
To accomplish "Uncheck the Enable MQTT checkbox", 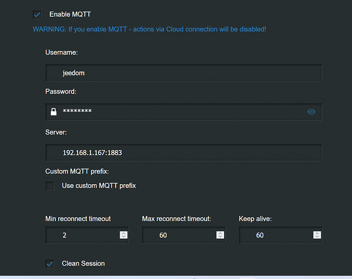I will point(37,15).
